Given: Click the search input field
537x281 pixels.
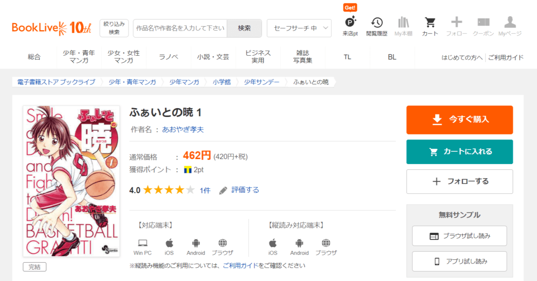Looking at the screenshot, I should 180,28.
